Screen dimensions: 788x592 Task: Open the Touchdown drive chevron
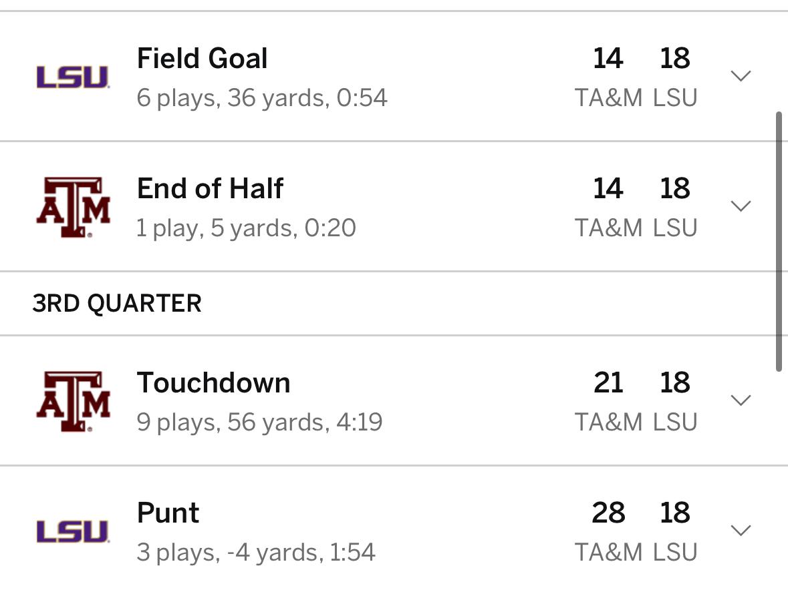(x=741, y=400)
